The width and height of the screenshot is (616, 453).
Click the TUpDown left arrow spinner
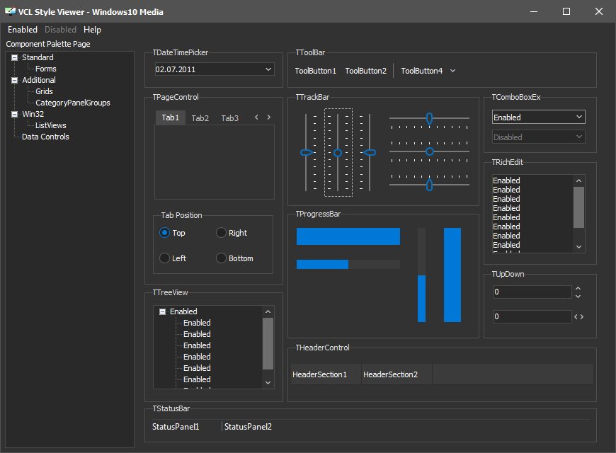point(576,316)
